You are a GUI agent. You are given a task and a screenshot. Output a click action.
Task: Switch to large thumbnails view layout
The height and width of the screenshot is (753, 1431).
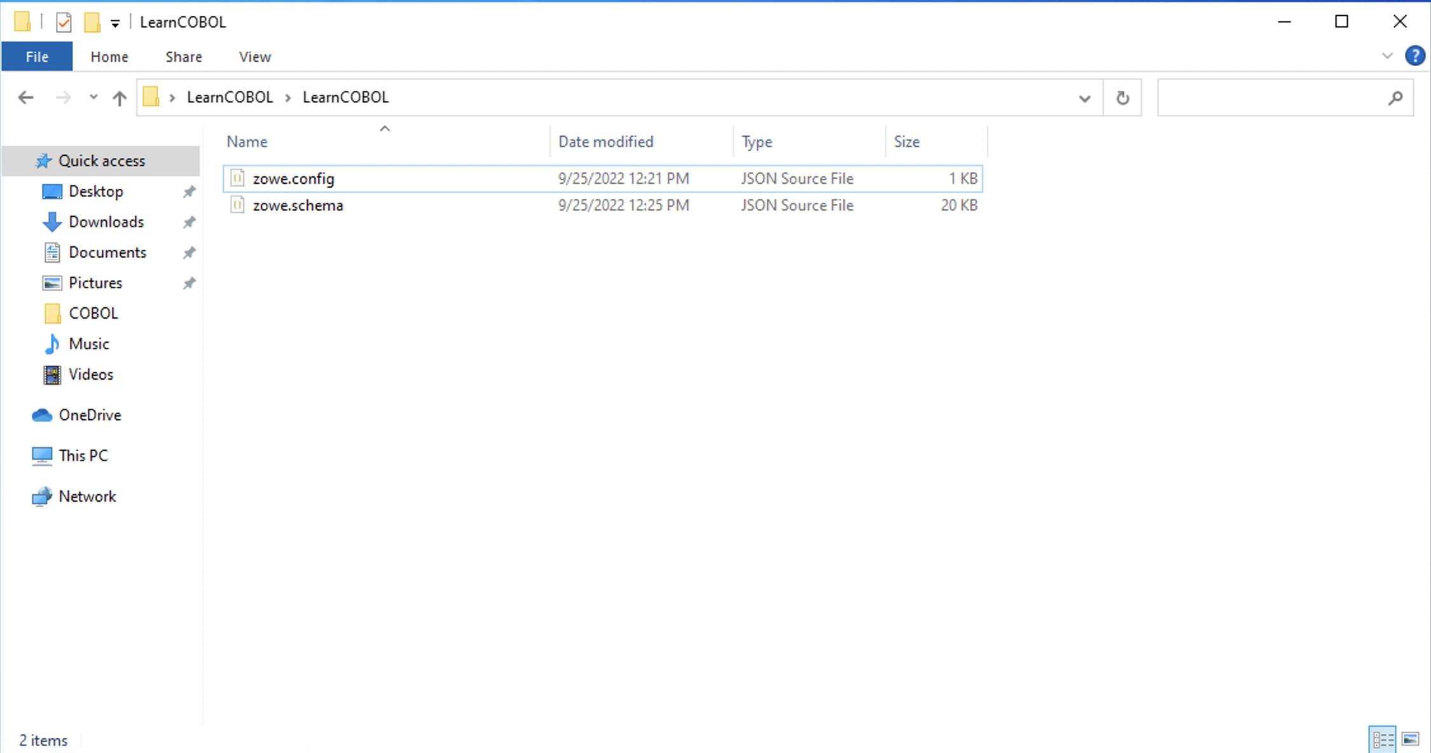[x=1410, y=740]
